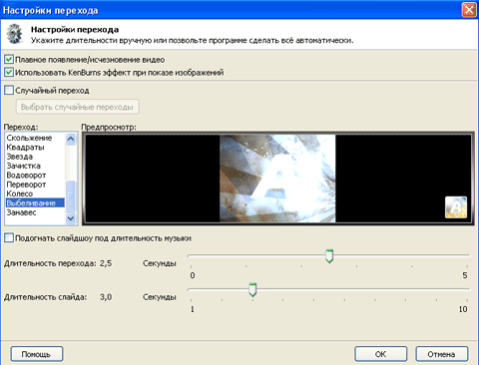Screen dimensions: 479x365
Task: Click the transition list scroll down arrow
Action: click(71, 218)
